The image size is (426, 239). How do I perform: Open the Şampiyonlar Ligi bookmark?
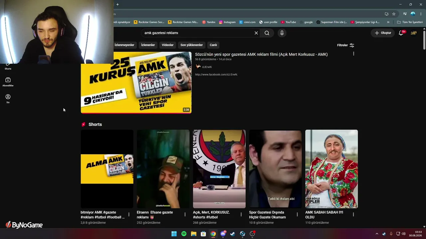pyautogui.click(x=365, y=22)
